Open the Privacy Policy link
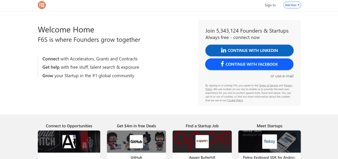338x159 pixels. point(288,85)
